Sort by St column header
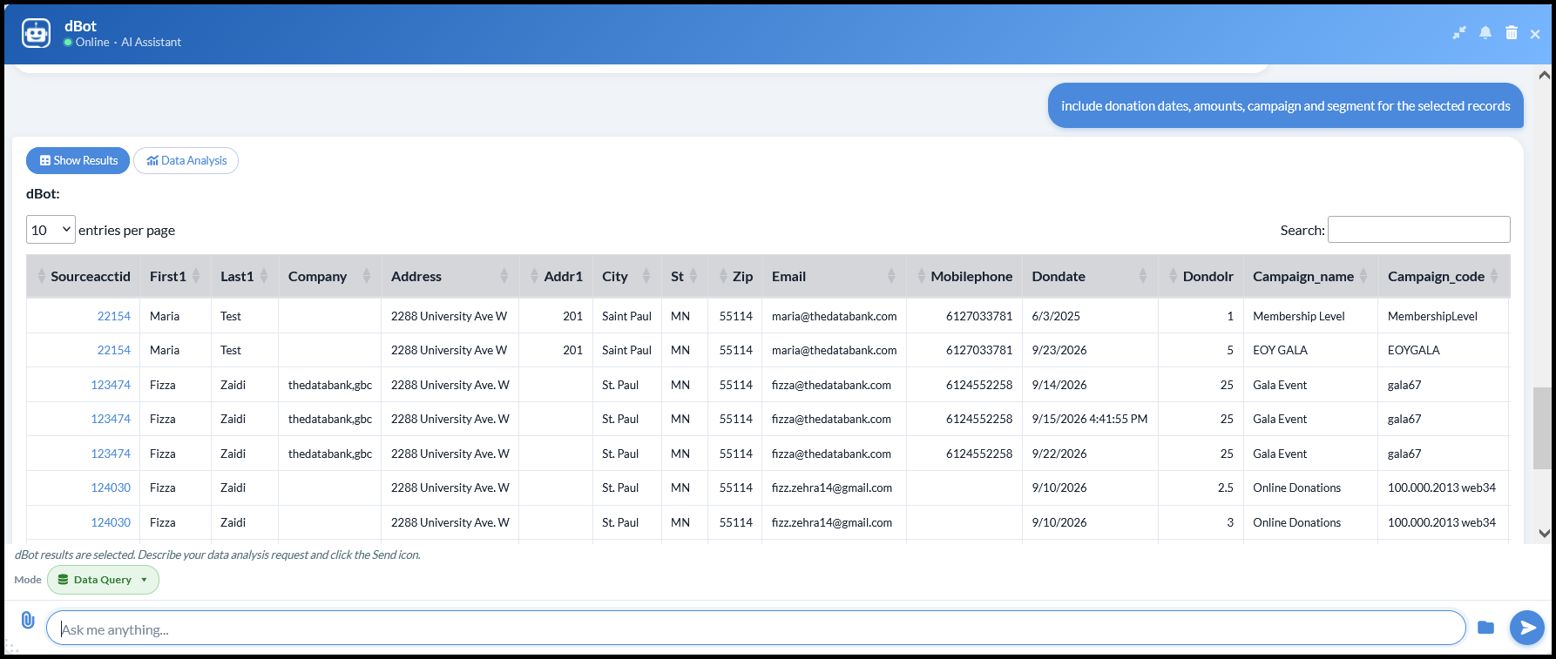The height and width of the screenshot is (659, 1556). click(x=685, y=276)
